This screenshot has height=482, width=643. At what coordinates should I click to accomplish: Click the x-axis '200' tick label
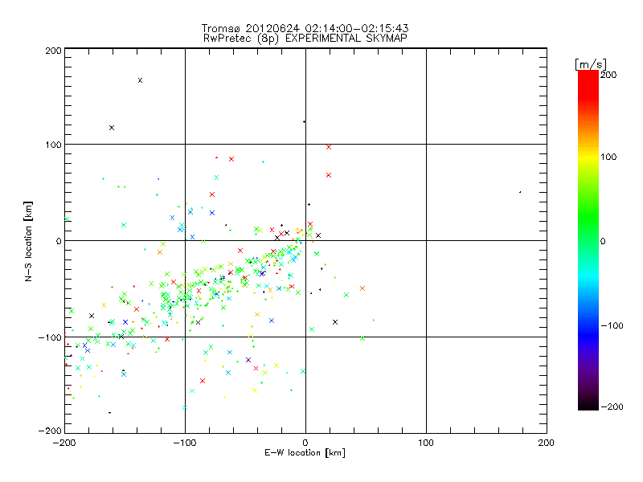(547, 443)
